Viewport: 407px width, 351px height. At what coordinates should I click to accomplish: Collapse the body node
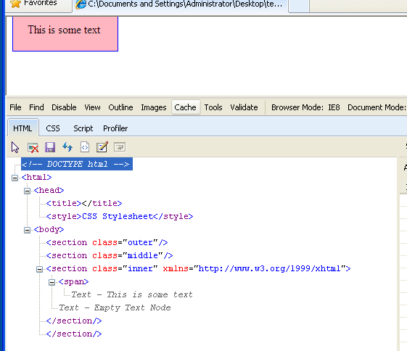(x=28, y=230)
